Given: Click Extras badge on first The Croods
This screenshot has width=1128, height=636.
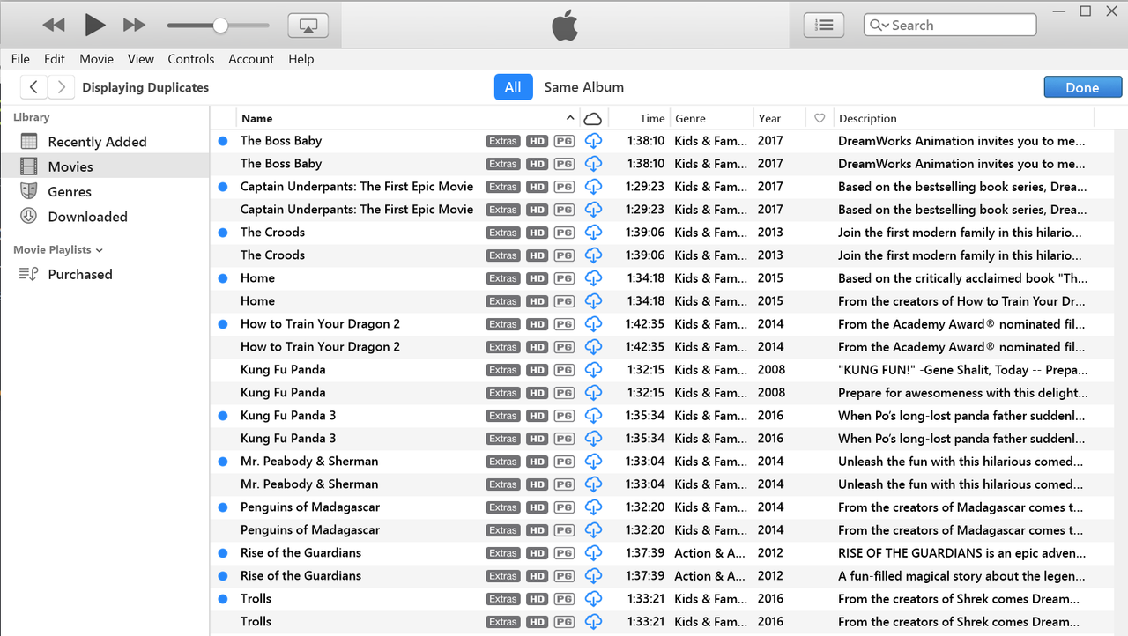Looking at the screenshot, I should (503, 233).
